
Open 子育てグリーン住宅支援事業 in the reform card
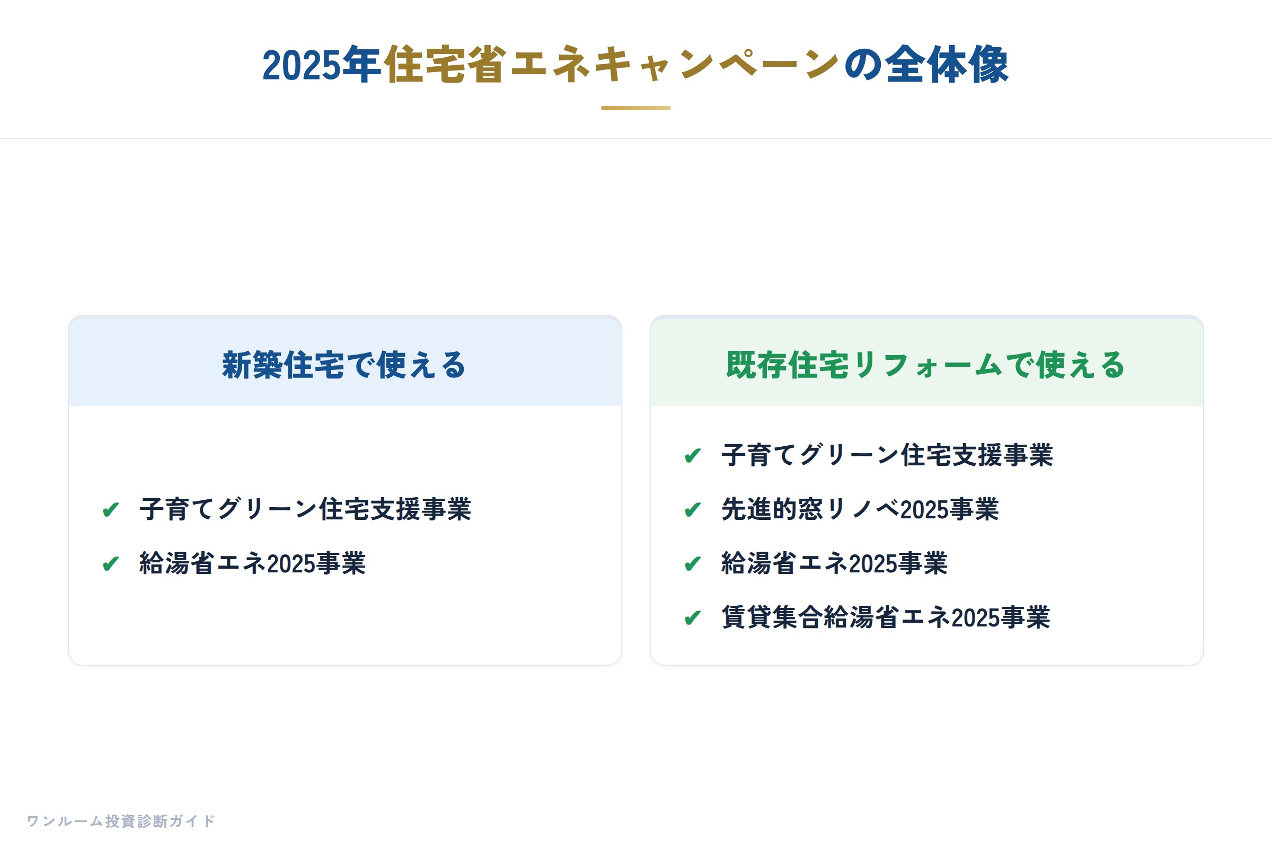click(887, 455)
